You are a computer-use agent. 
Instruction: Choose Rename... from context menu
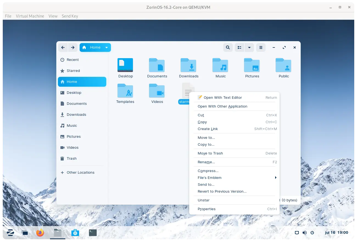pos(235,162)
